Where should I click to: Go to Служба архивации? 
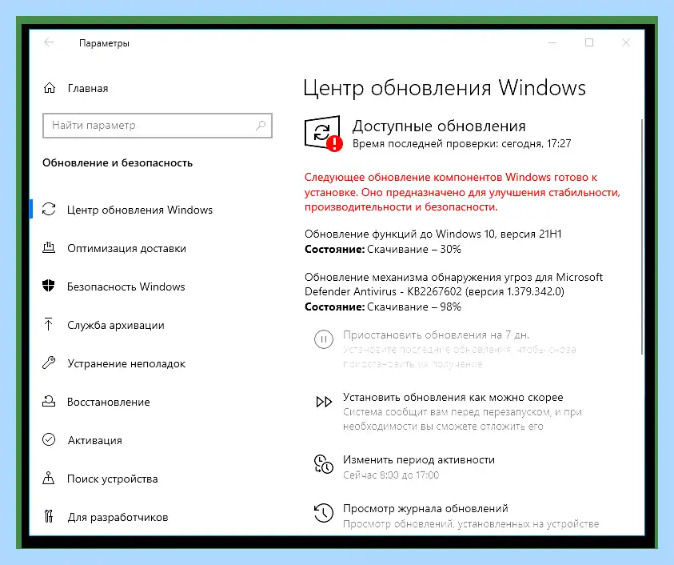pos(116,325)
